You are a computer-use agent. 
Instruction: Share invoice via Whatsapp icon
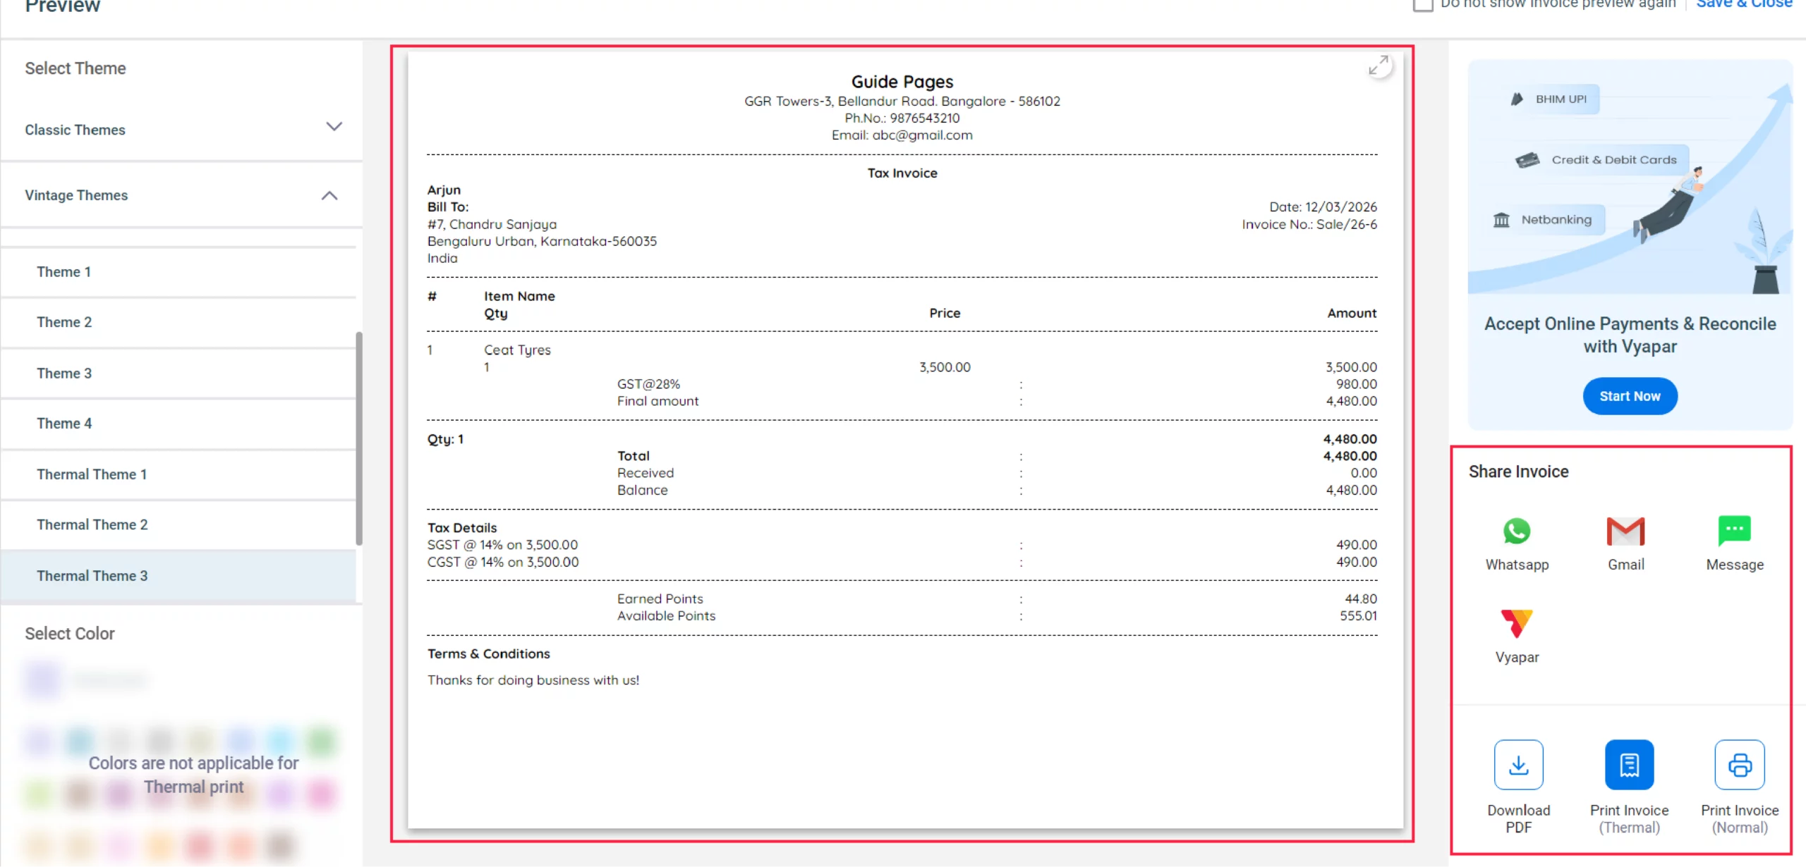[x=1516, y=531]
